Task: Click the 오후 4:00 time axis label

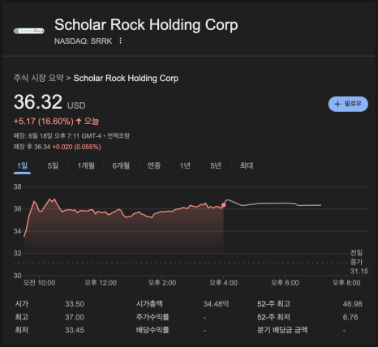Action: coord(223,283)
